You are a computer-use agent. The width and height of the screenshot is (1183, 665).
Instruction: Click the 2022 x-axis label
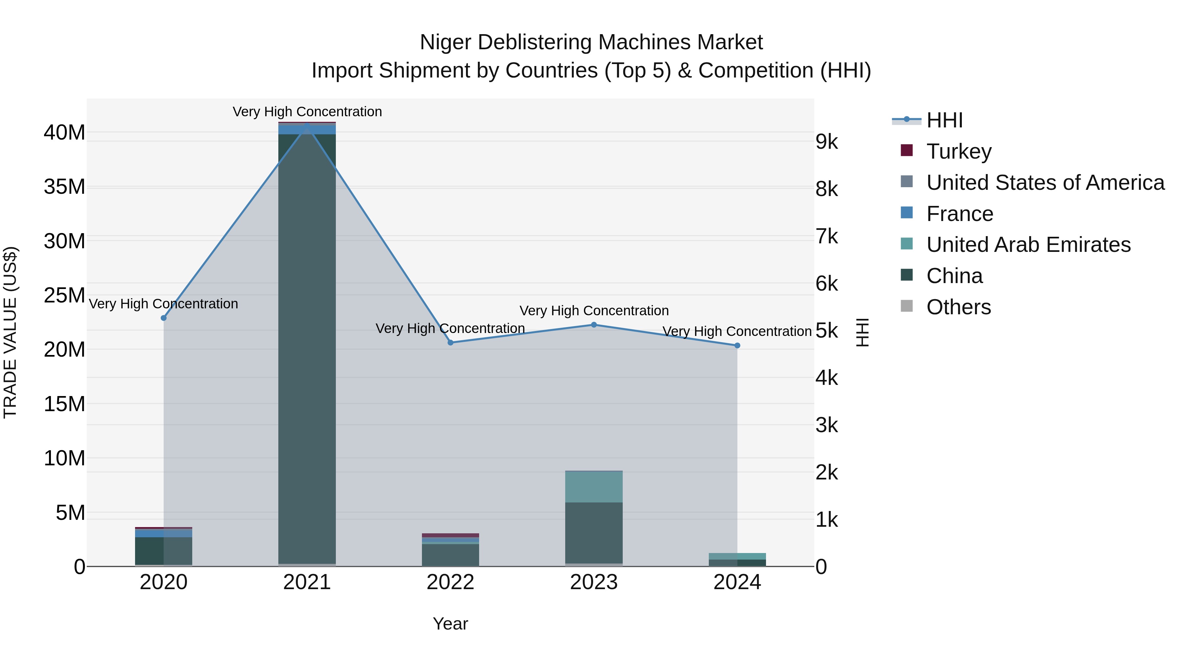coord(451,582)
